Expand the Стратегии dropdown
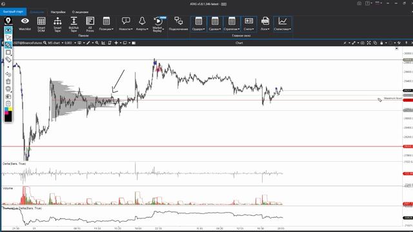Viewport: 413px width, 232px height. (232, 24)
